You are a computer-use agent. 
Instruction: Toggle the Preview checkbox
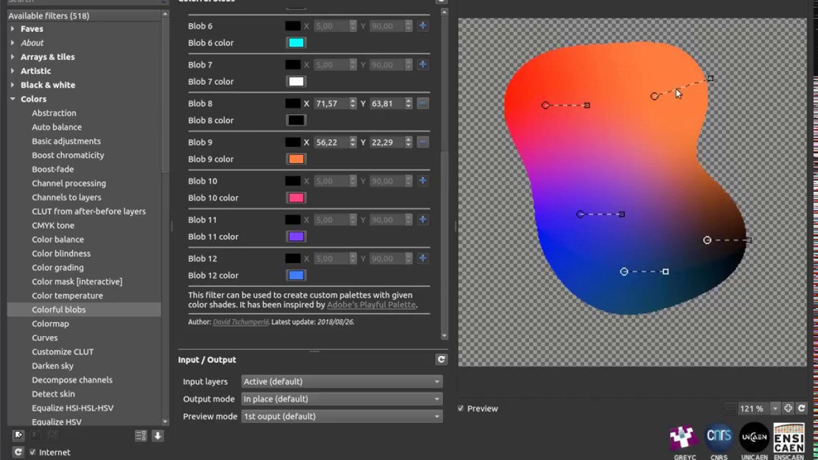click(461, 408)
